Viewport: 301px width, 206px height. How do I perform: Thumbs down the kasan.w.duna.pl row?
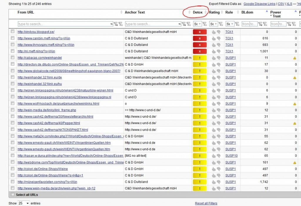pyautogui.click(x=218, y=156)
